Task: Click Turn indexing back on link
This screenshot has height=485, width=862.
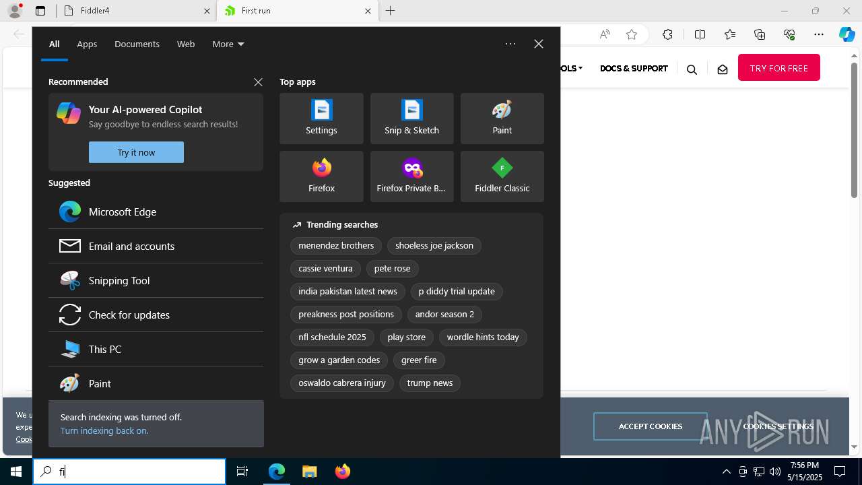Action: [x=104, y=430]
